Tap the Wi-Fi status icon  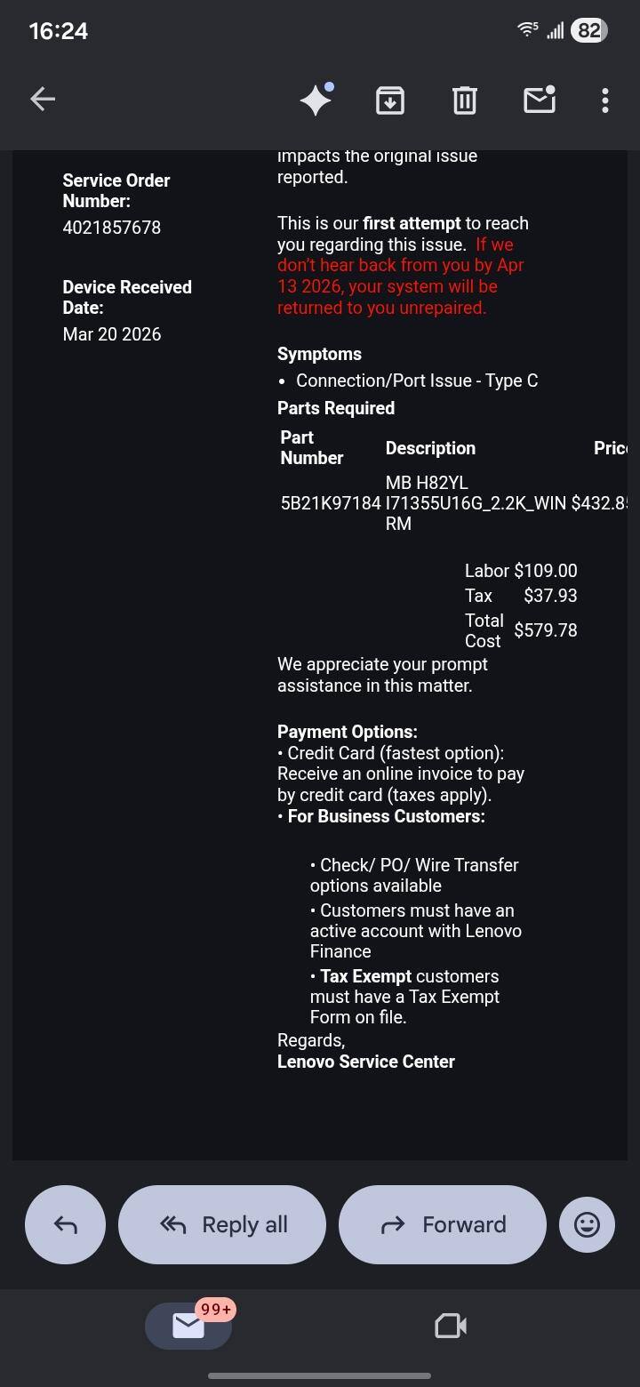tap(526, 28)
